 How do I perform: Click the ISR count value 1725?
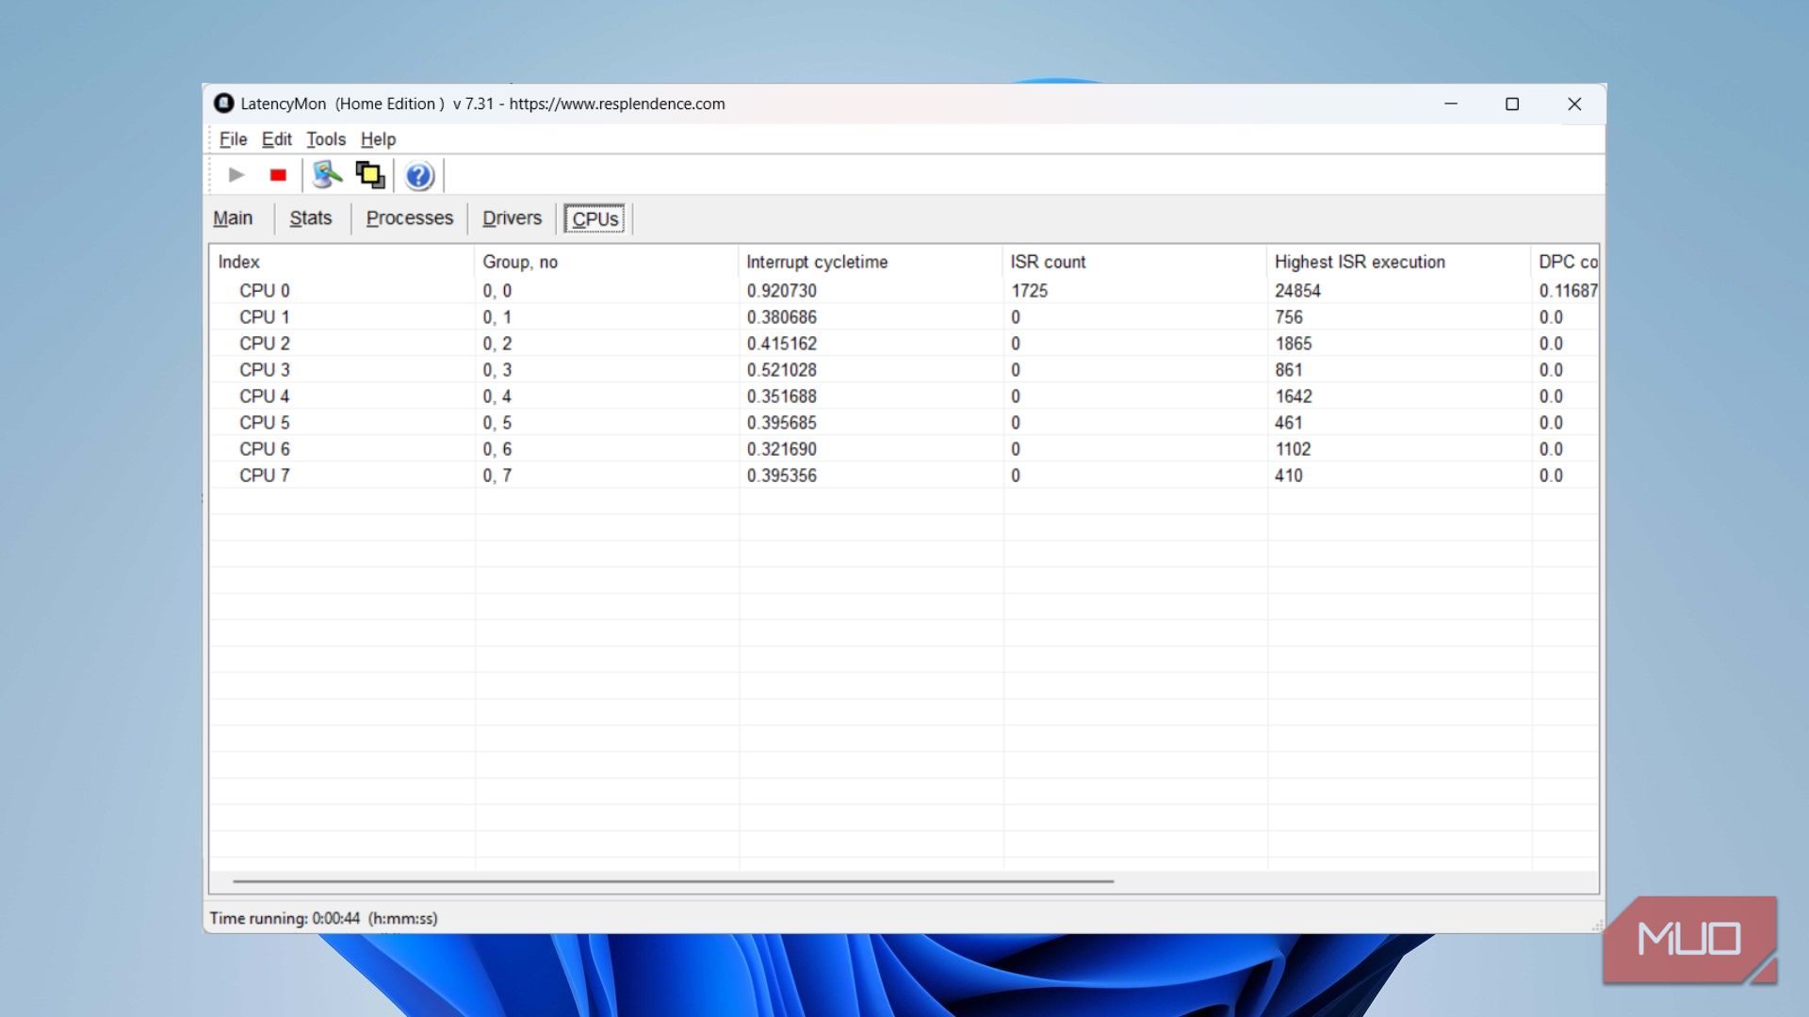1029,291
